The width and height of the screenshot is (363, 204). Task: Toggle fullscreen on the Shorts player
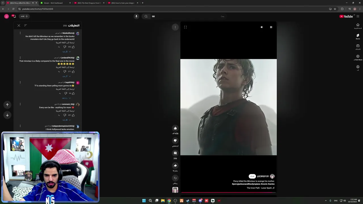point(185,27)
